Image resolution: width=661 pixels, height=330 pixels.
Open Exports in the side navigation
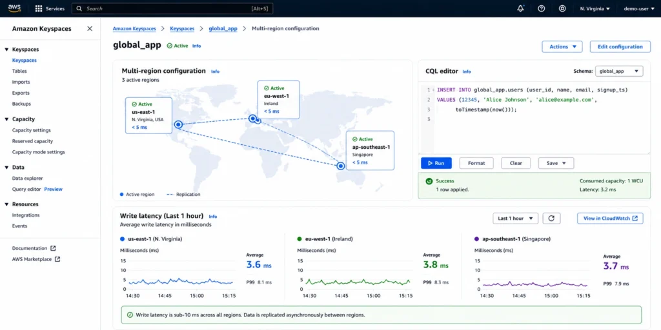tap(21, 93)
